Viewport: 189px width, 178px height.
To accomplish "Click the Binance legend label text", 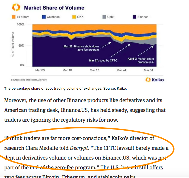I will click(x=143, y=17).
